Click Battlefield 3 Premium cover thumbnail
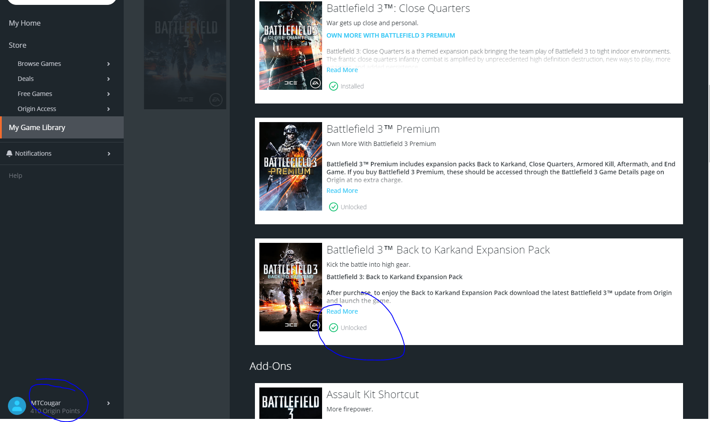 point(291,166)
